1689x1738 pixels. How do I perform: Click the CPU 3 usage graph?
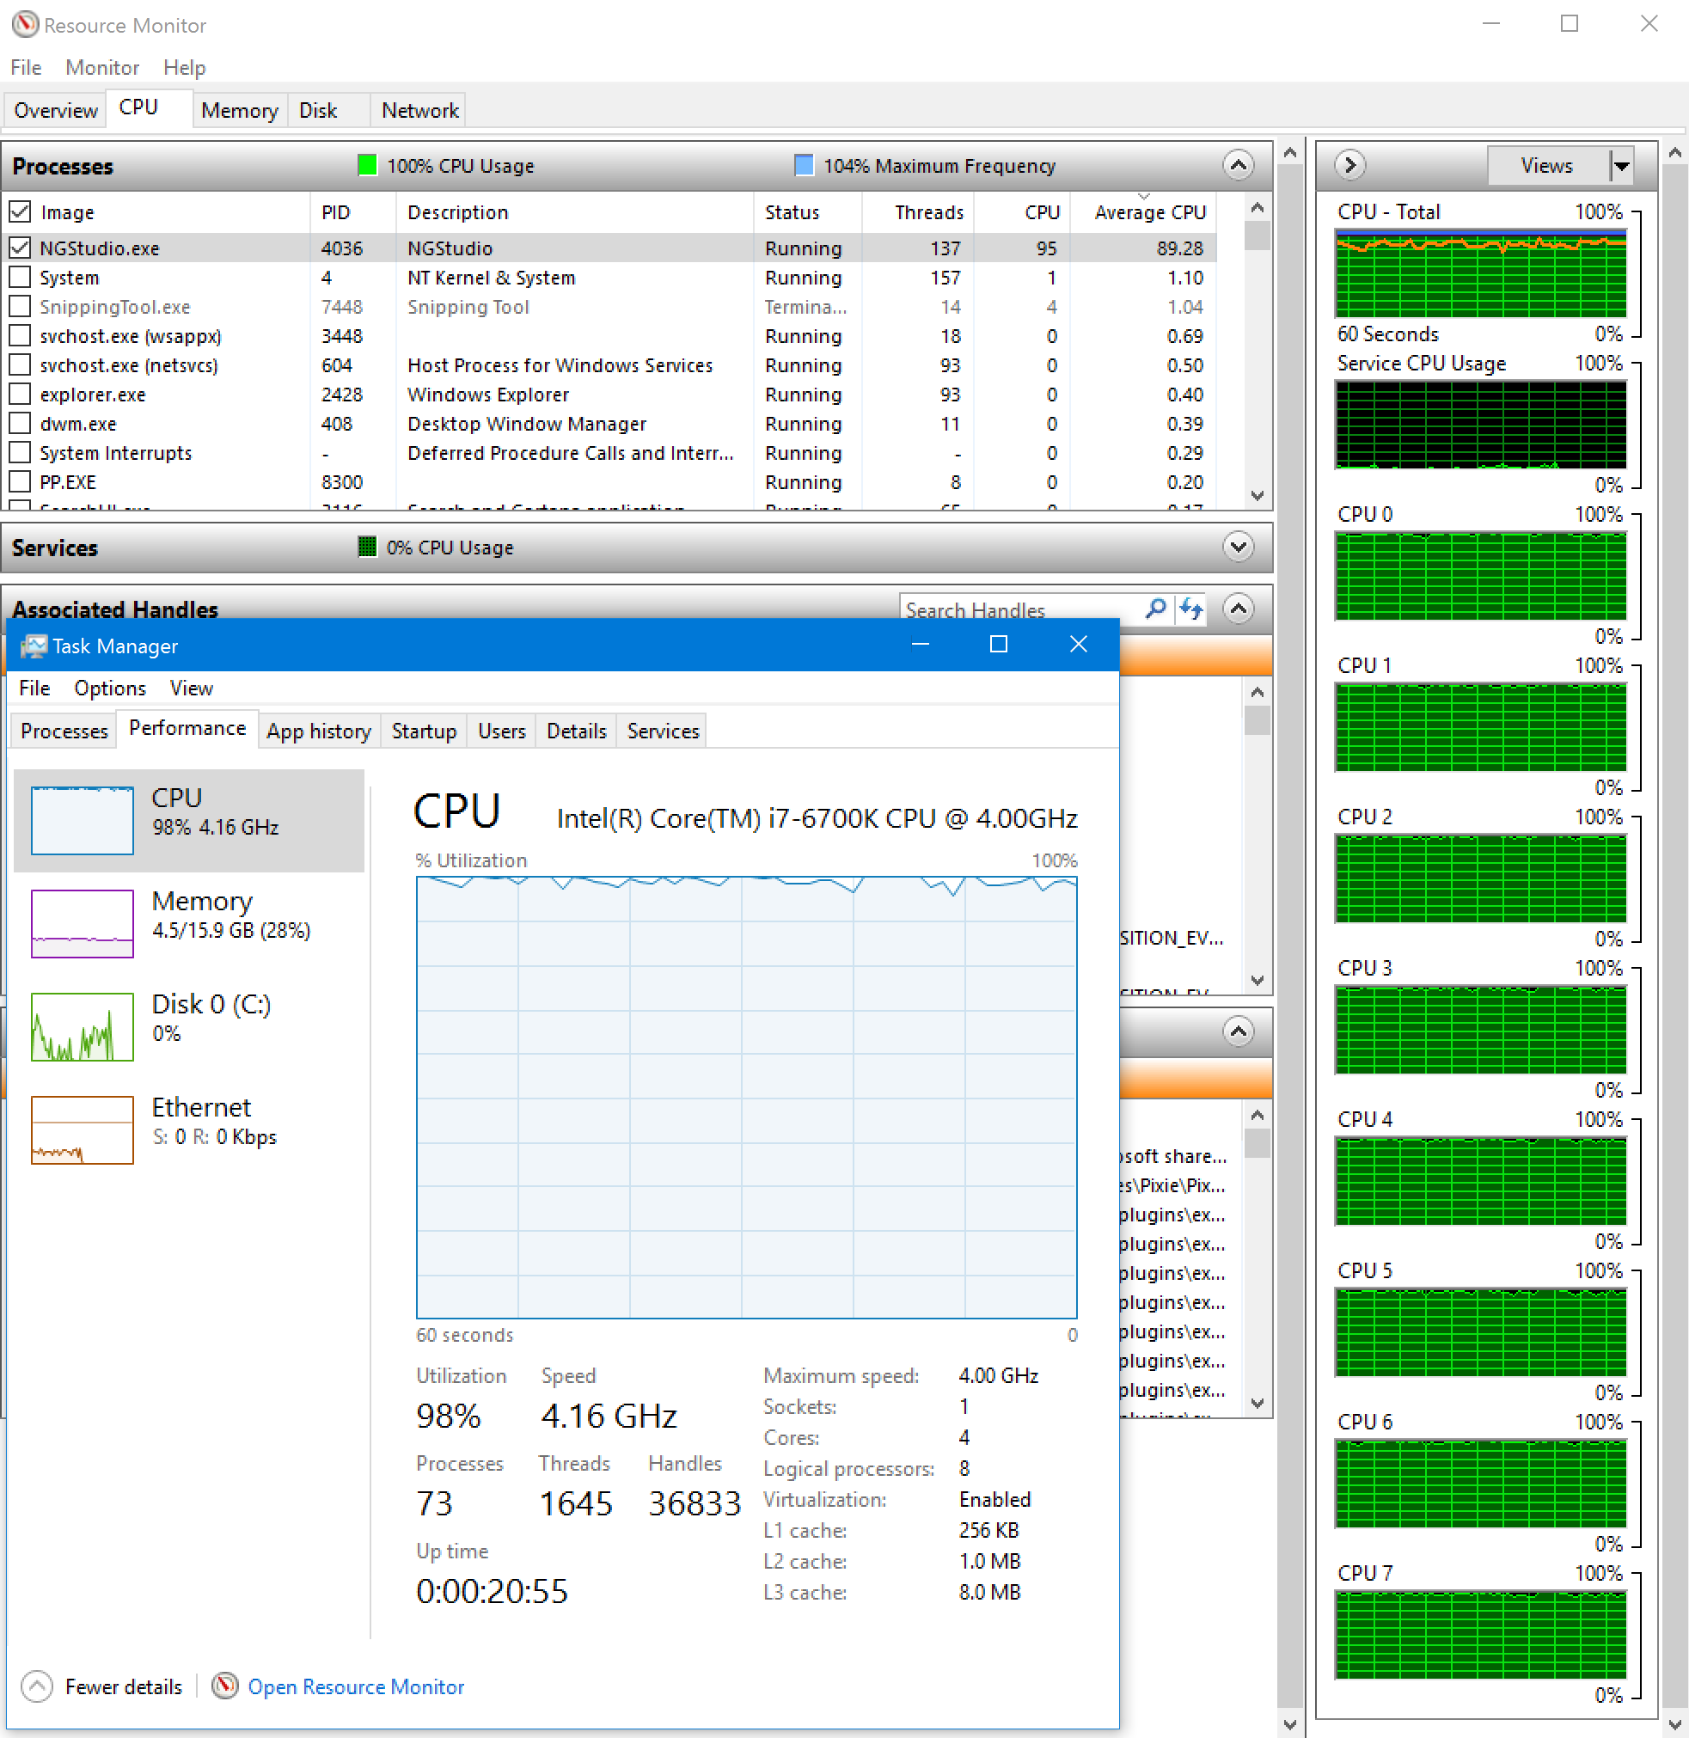(1480, 1029)
